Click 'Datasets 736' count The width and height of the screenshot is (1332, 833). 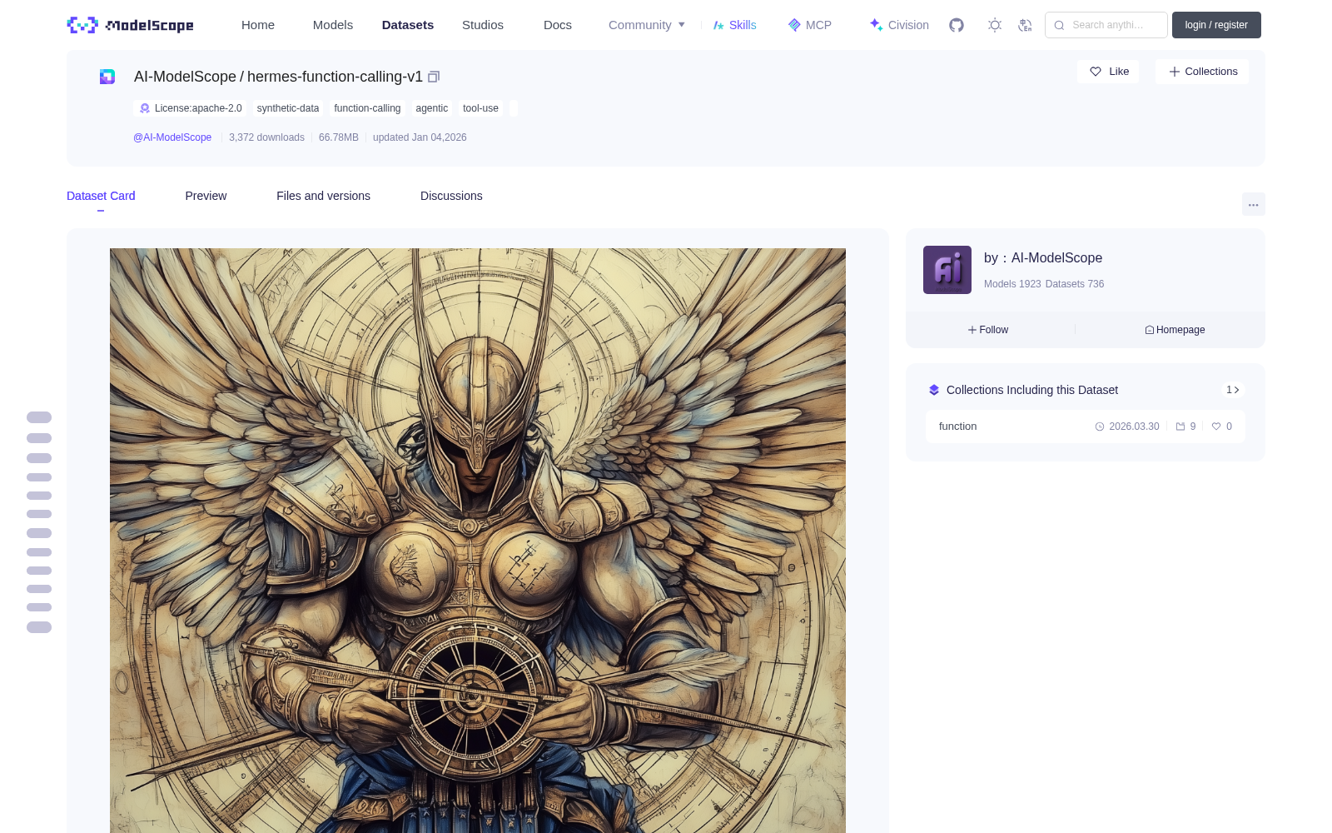click(x=1075, y=284)
